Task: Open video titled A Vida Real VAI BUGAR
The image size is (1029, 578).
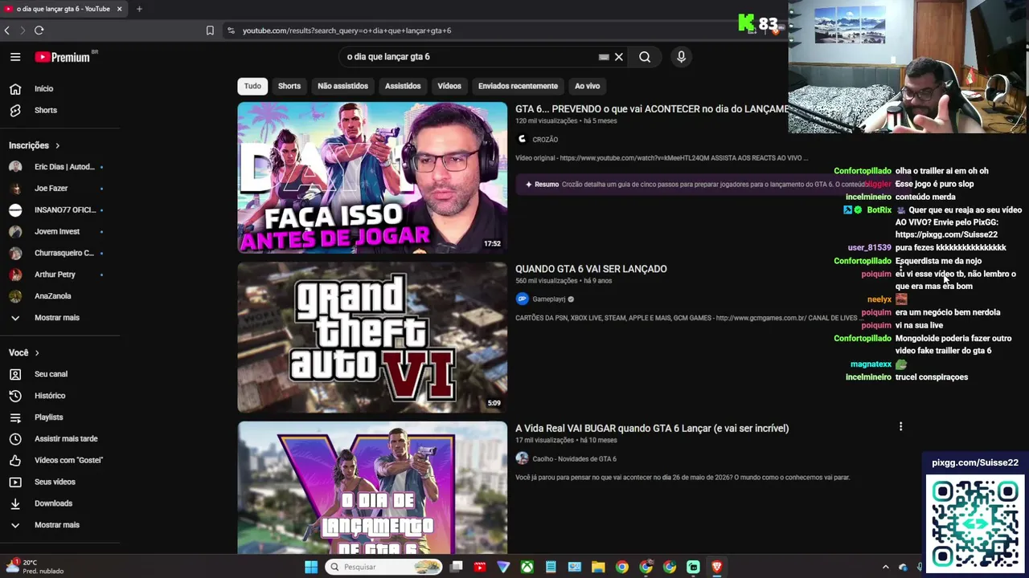Action: click(652, 428)
